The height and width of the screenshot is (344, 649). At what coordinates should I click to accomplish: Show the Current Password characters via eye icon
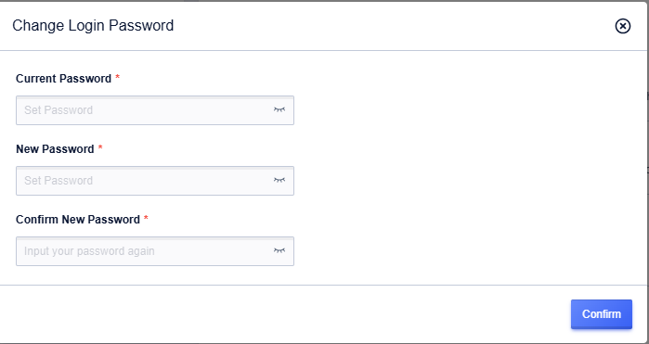click(x=279, y=110)
